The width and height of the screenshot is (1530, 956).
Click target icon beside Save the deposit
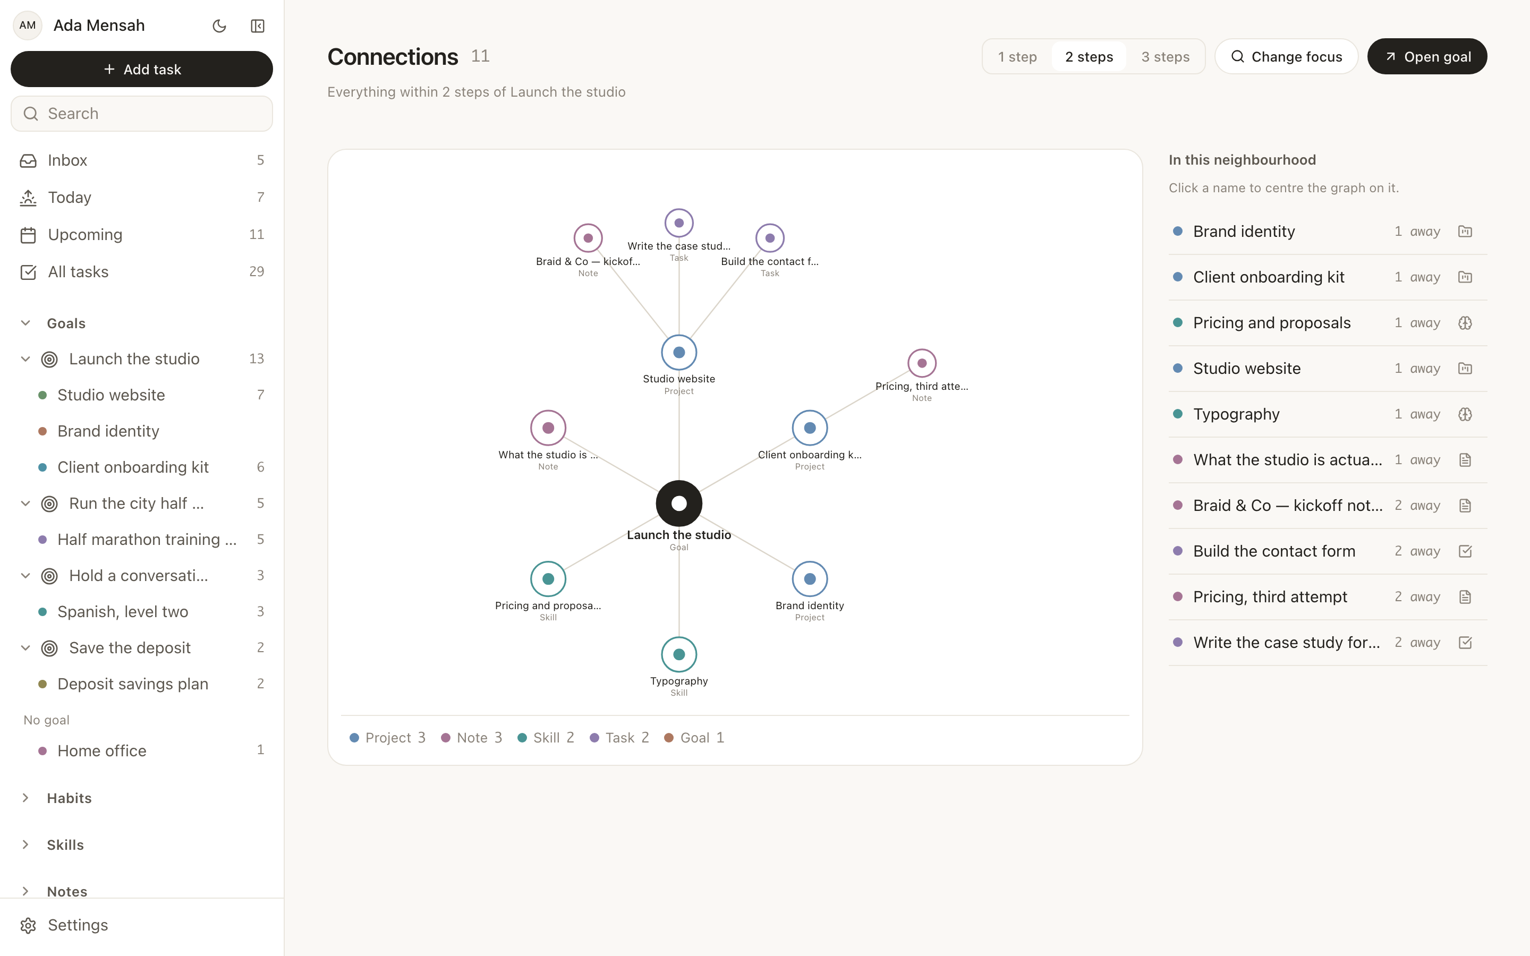pyautogui.click(x=49, y=648)
